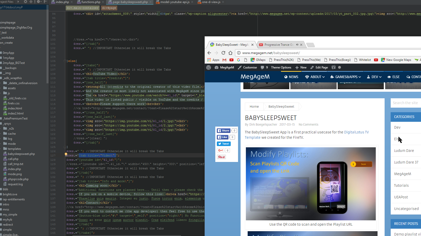This screenshot has height=236, width=421.
Task: Close the BabySleepSweet browser tab
Action: [252, 45]
